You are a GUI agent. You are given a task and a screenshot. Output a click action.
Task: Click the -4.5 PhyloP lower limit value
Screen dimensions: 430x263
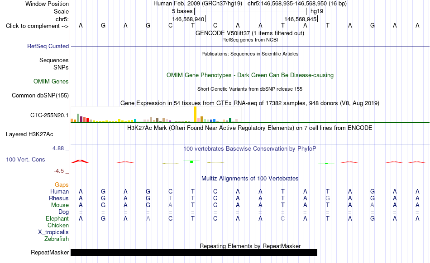tap(59, 171)
